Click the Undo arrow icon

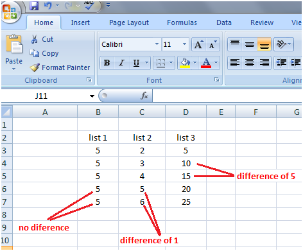pos(48,6)
